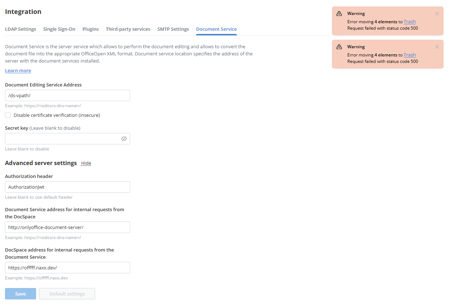This screenshot has width=450, height=308.
Task: Switch to the LDAP Settings tab
Action: [20, 29]
